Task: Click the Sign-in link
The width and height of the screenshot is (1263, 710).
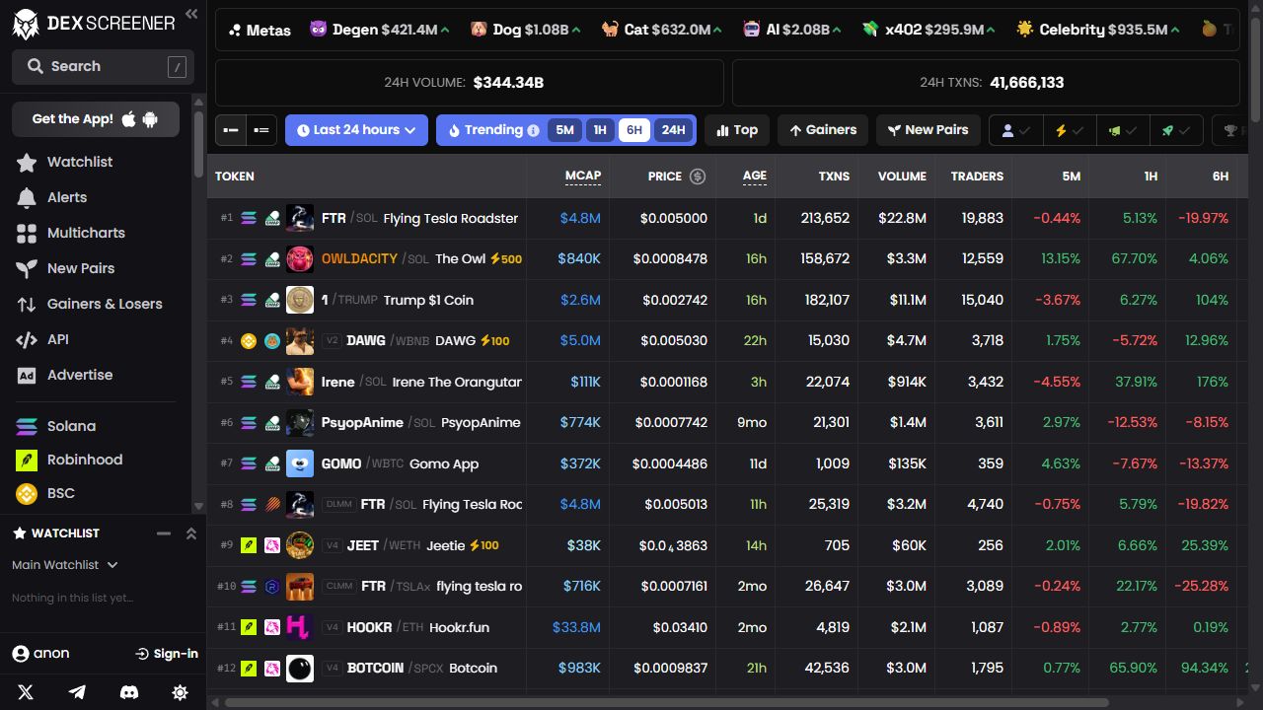Action: click(x=167, y=654)
